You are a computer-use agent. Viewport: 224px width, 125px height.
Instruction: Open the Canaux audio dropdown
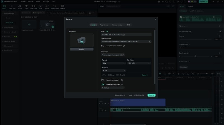click(200, 48)
